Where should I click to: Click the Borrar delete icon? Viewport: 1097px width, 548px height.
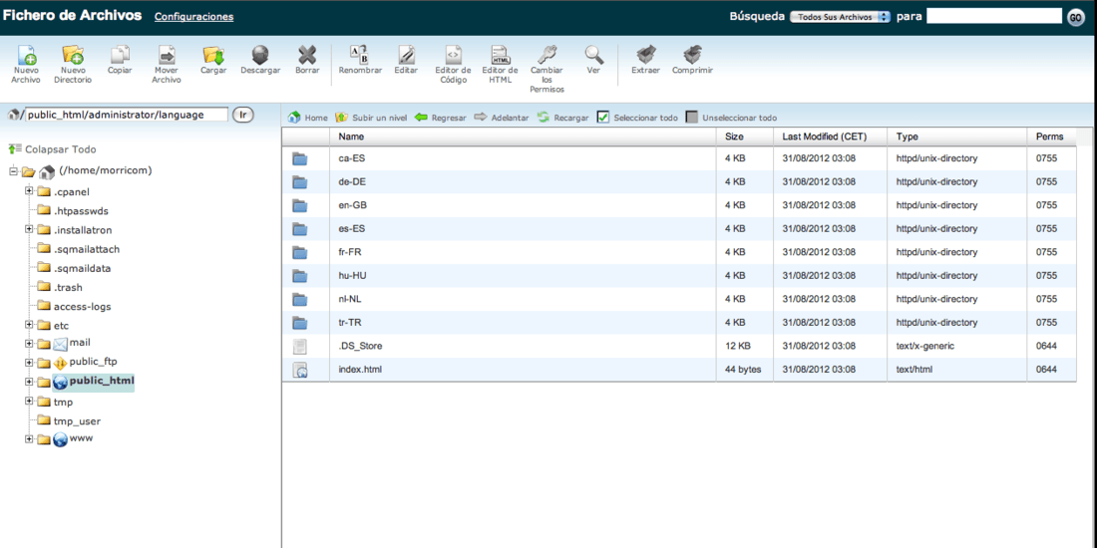coord(307,55)
